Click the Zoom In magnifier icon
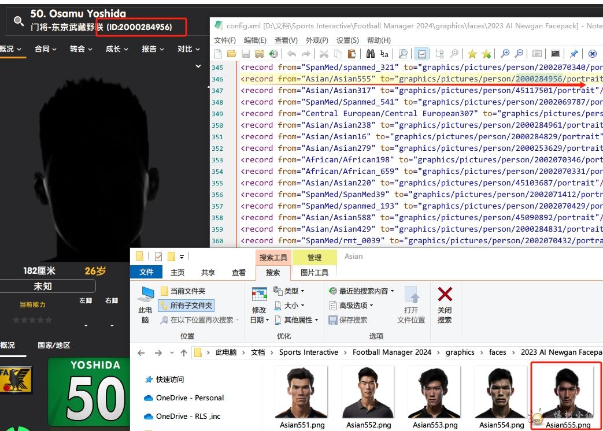Screen dimensions: 603x431 [x=505, y=54]
